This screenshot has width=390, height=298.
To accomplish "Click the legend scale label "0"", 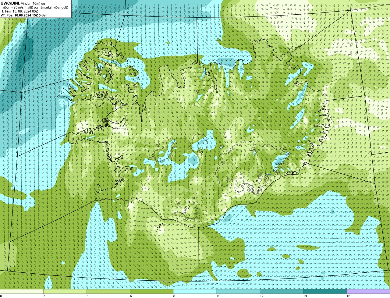I will click(x=1, y=296).
